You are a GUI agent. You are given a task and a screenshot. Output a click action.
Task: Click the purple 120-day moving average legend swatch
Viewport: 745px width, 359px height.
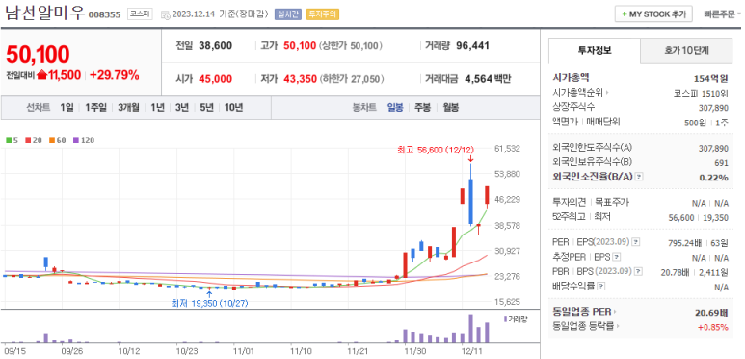click(x=75, y=140)
